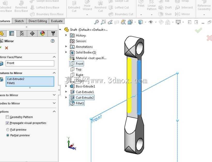Click the Revolved Boss/Base tool
Viewport: 212px width, 162px height.
21,6
